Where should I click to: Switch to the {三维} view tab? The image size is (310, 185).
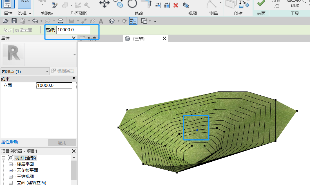(139, 39)
